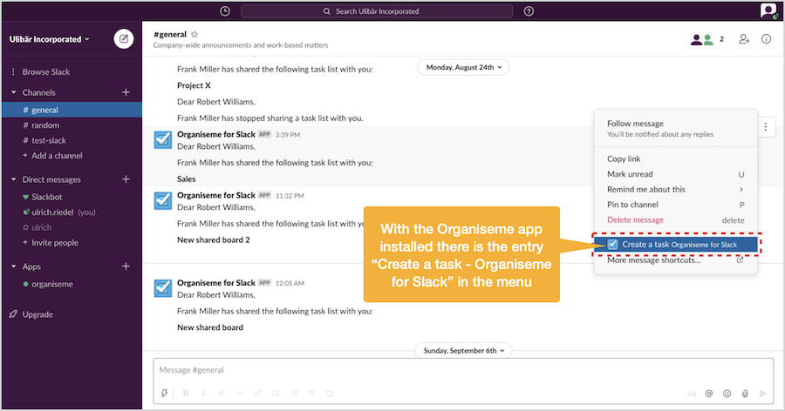The height and width of the screenshot is (411, 785).
Task: Open Monday, August 24th date dropdown
Action: pyautogui.click(x=464, y=67)
